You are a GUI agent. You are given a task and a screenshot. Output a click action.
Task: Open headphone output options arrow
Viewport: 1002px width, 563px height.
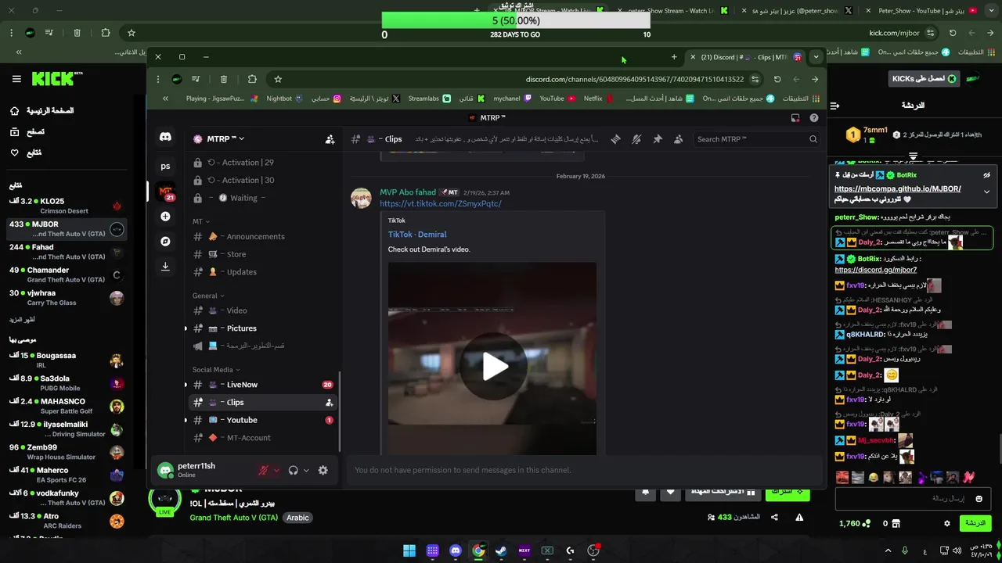pyautogui.click(x=305, y=470)
